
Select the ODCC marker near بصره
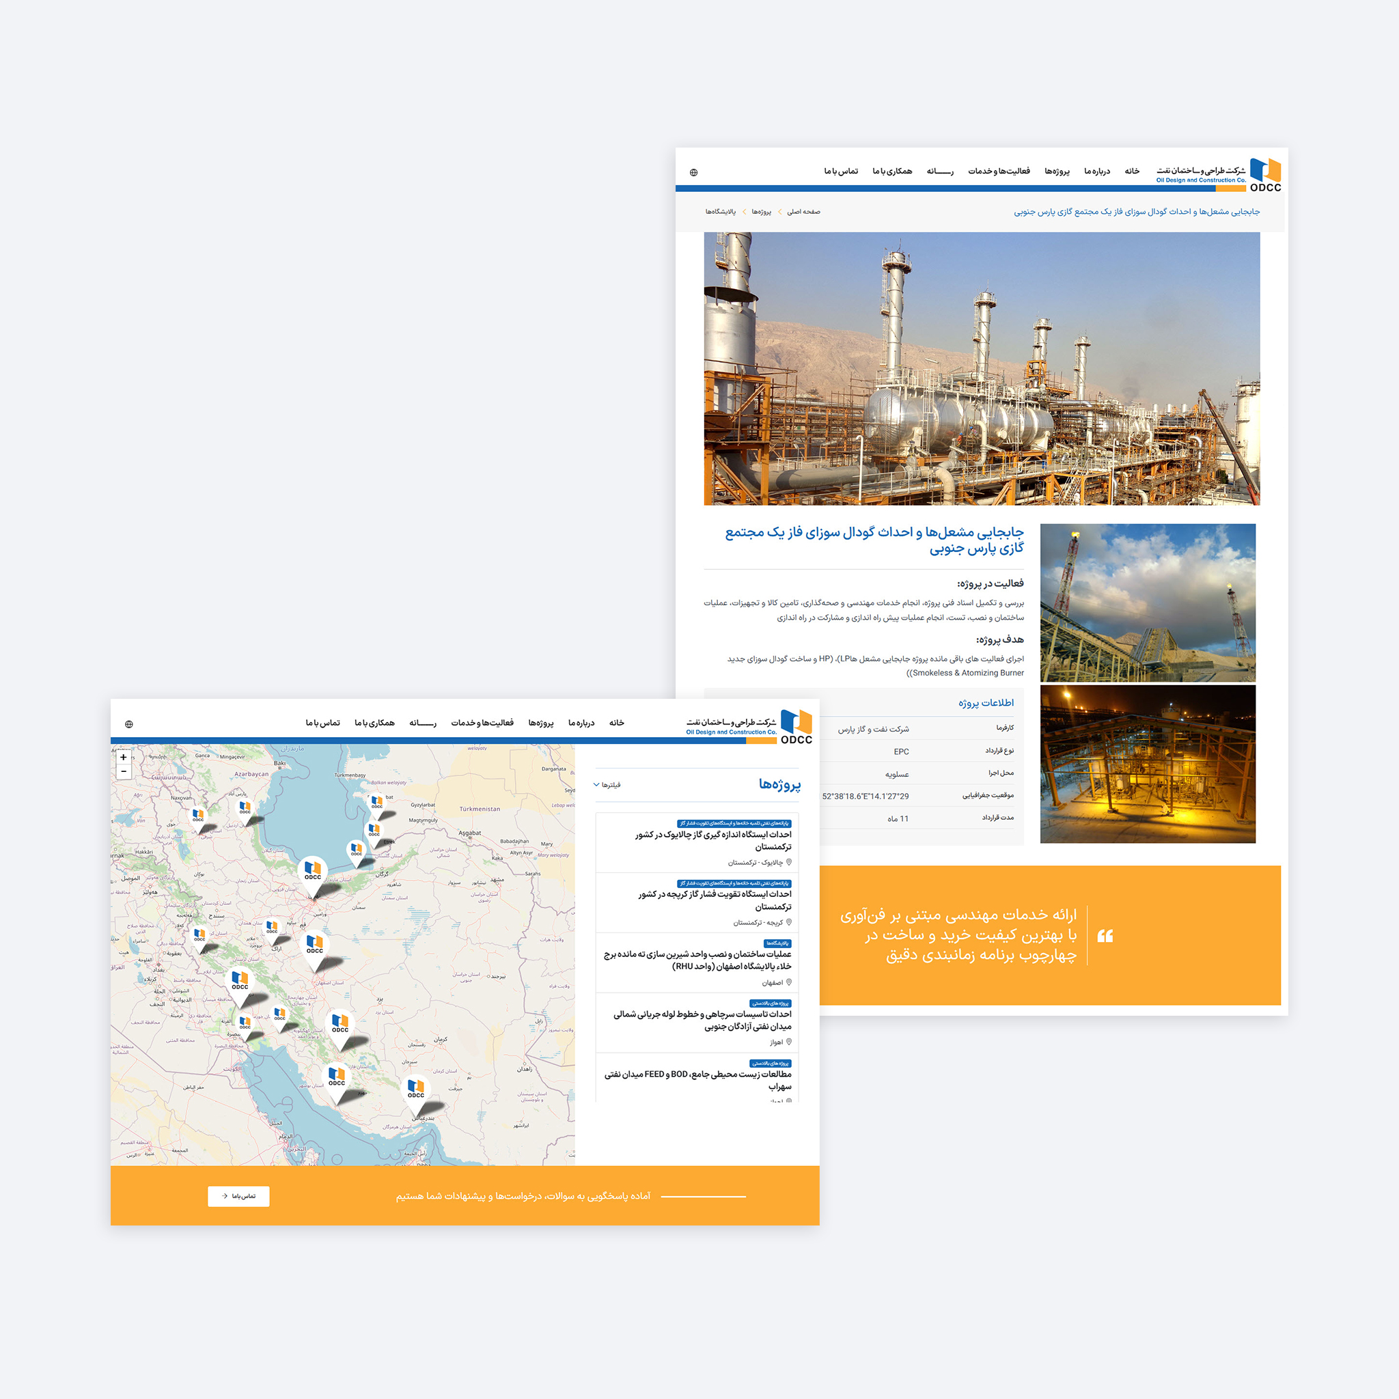pos(245,1027)
